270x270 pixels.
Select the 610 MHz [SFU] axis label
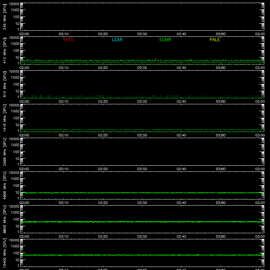pyautogui.click(x=4, y=84)
